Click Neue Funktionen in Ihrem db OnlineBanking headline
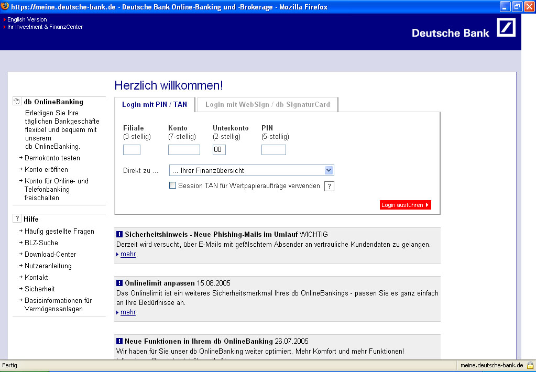The height and width of the screenshot is (372, 536). (x=199, y=341)
